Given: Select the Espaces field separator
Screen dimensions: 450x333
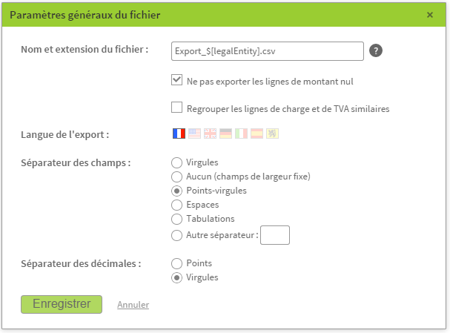Looking at the screenshot, I should [176, 205].
